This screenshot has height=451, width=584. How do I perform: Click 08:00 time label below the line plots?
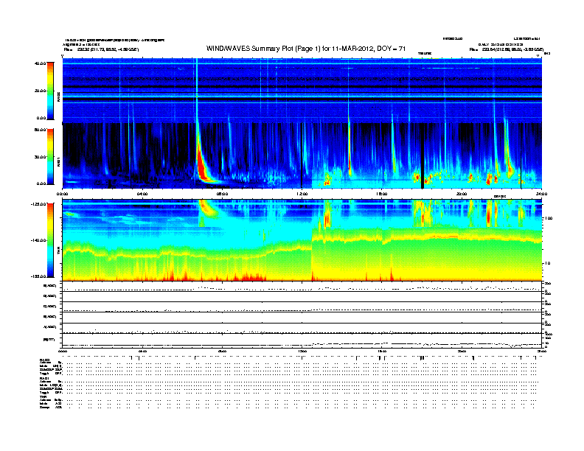(x=222, y=351)
